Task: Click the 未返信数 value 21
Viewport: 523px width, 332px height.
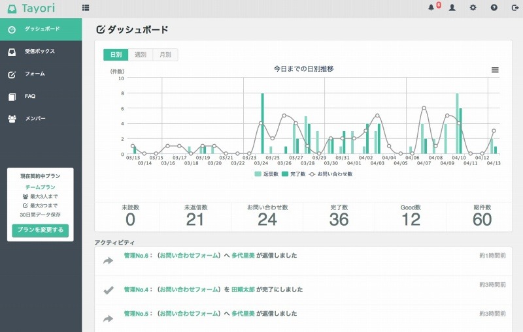Action: click(195, 220)
